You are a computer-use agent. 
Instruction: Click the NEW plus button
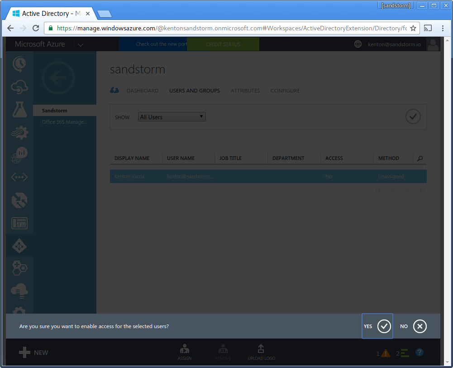pyautogui.click(x=33, y=353)
